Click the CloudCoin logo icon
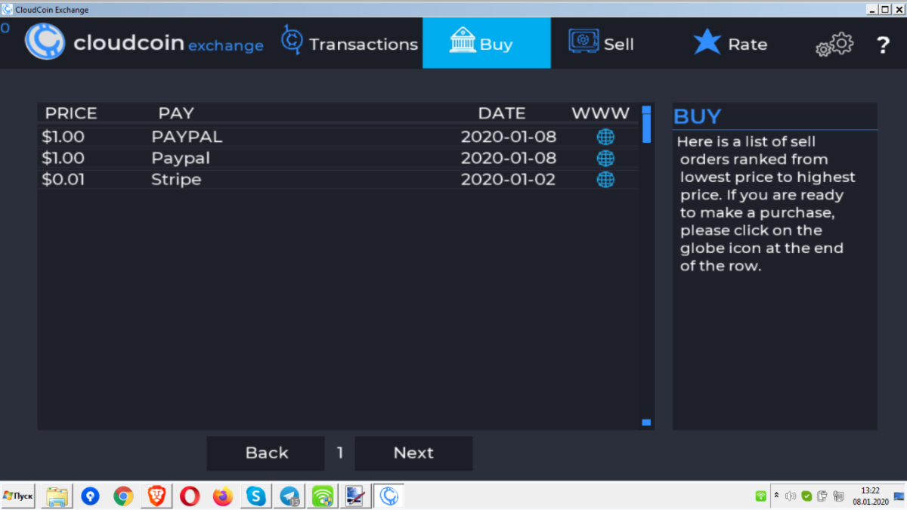 [45, 42]
